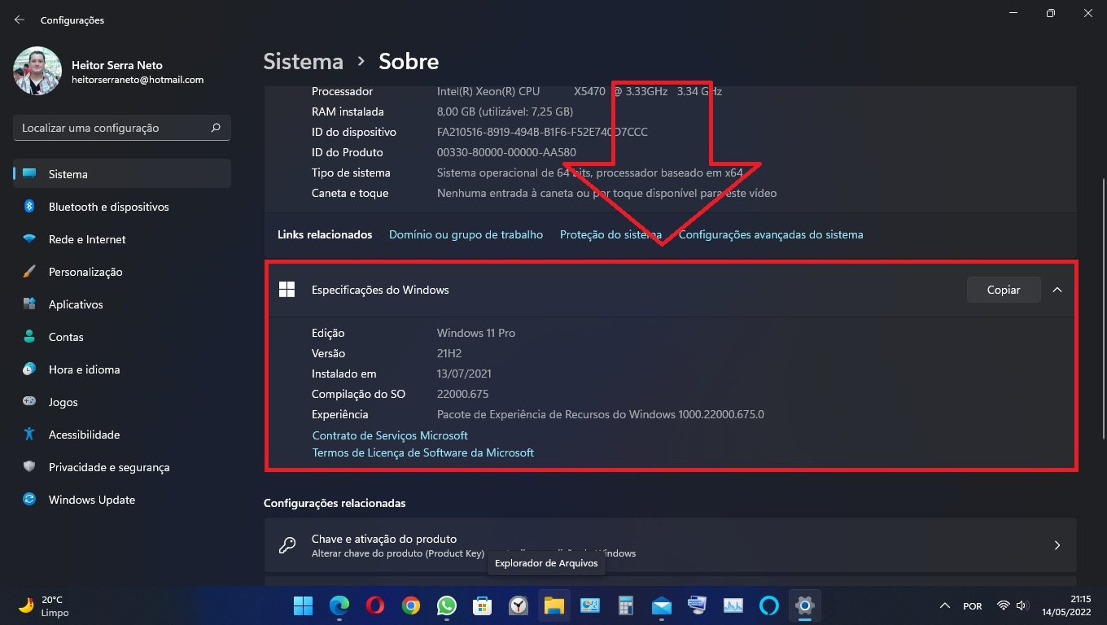Click the Acessibilidade person icon

click(x=29, y=435)
